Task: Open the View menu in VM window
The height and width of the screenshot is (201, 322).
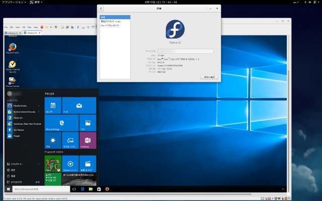Action: (x=18, y=27)
